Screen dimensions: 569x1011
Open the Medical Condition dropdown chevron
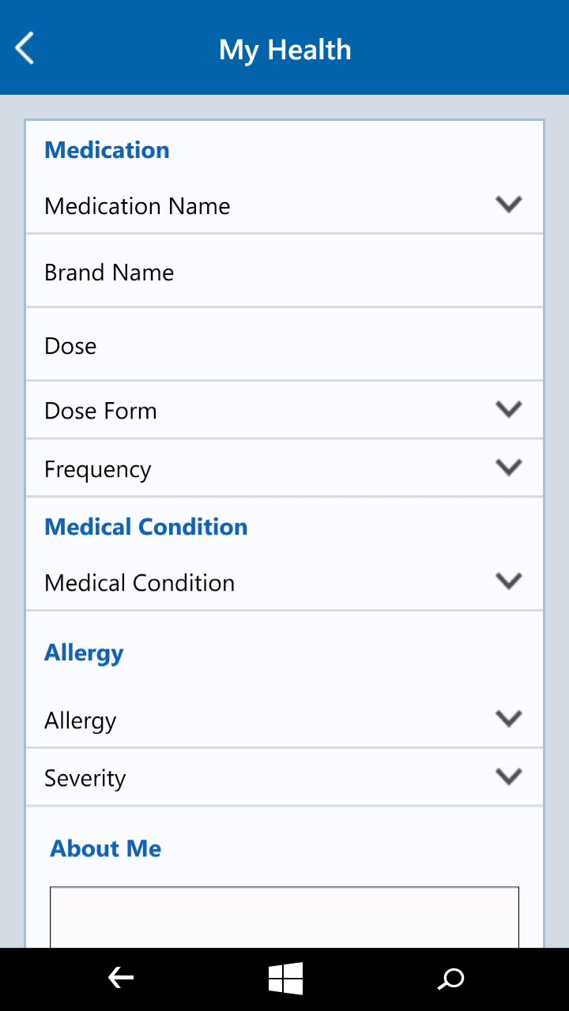[x=508, y=581]
